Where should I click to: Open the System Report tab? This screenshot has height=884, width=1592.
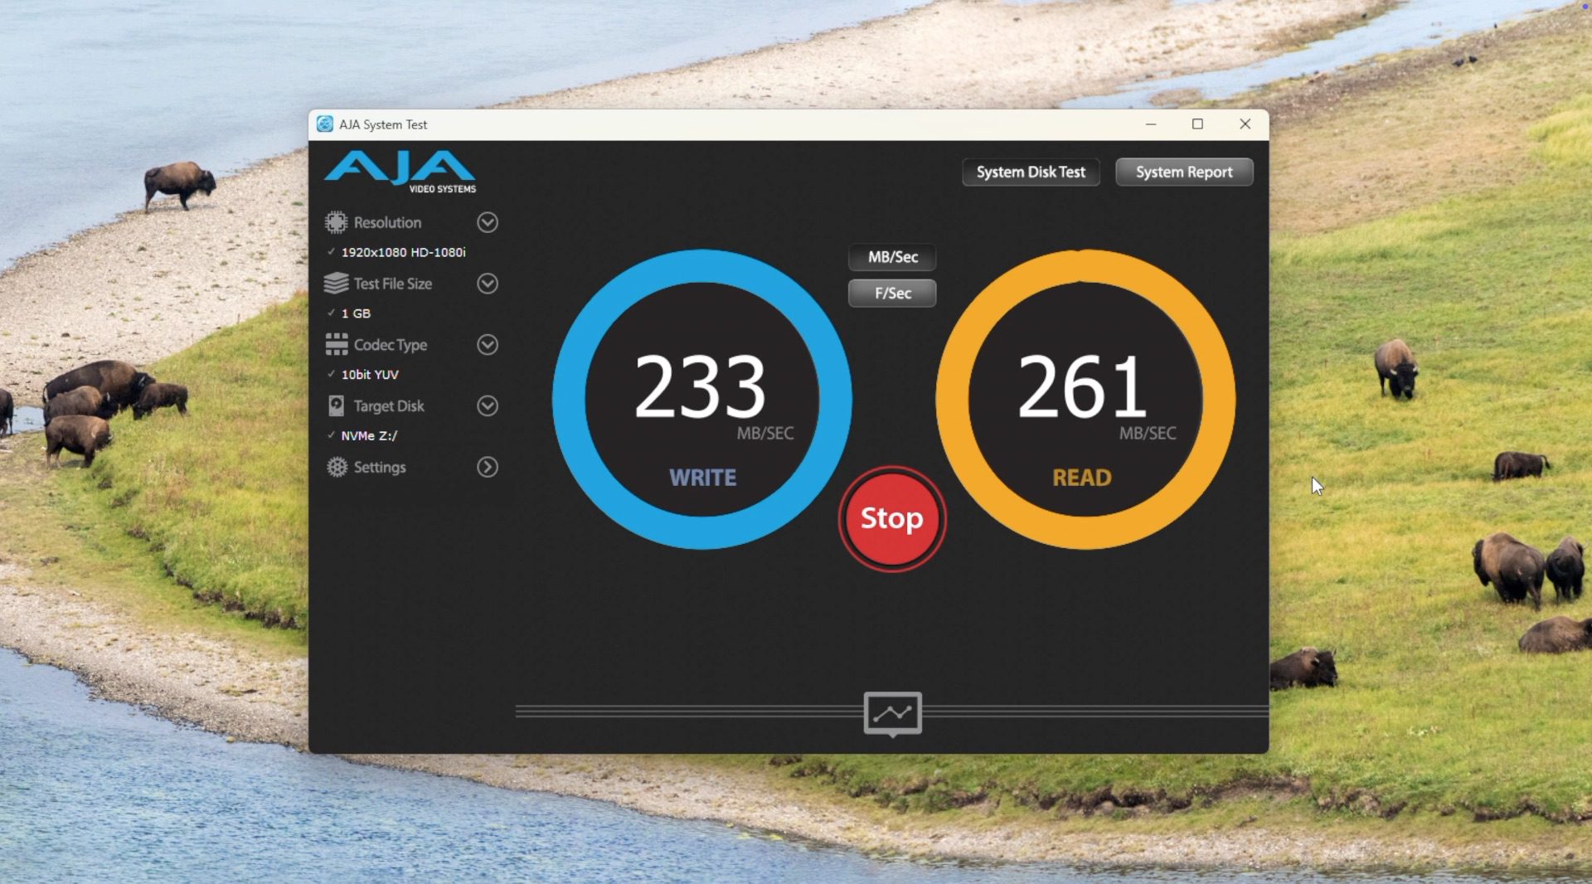tap(1183, 172)
